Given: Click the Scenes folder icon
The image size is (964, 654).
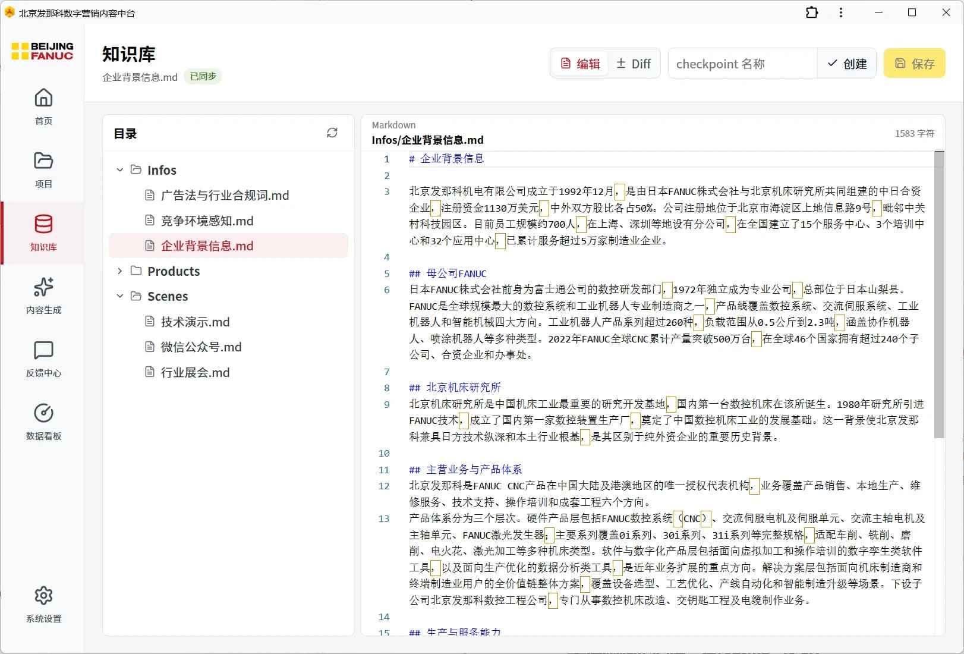Looking at the screenshot, I should pos(136,295).
